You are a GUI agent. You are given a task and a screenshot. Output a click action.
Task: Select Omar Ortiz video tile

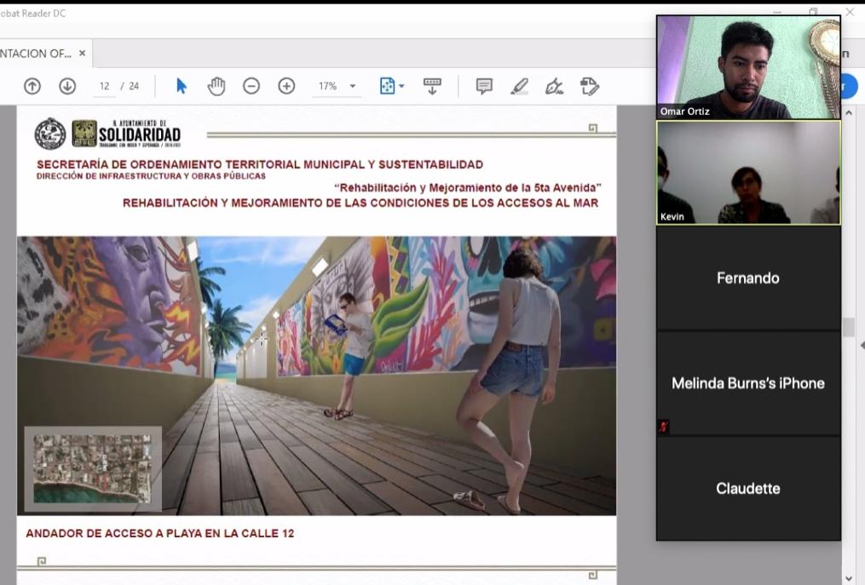(747, 66)
